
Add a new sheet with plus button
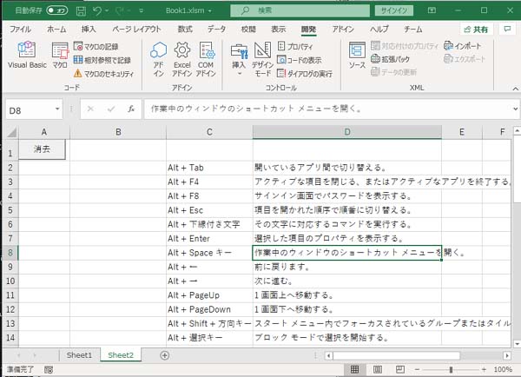coord(165,355)
